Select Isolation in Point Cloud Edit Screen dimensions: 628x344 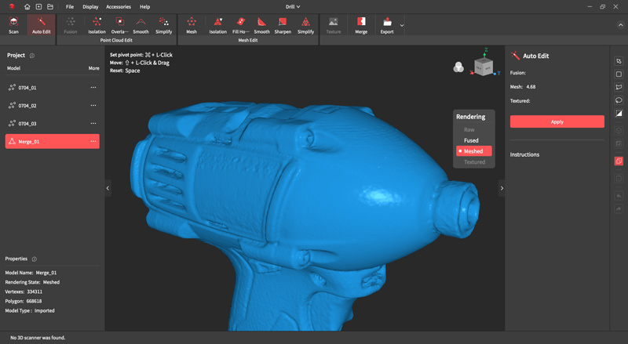point(97,25)
